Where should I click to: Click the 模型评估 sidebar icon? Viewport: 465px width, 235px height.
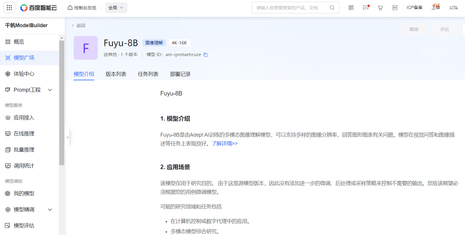point(8,226)
